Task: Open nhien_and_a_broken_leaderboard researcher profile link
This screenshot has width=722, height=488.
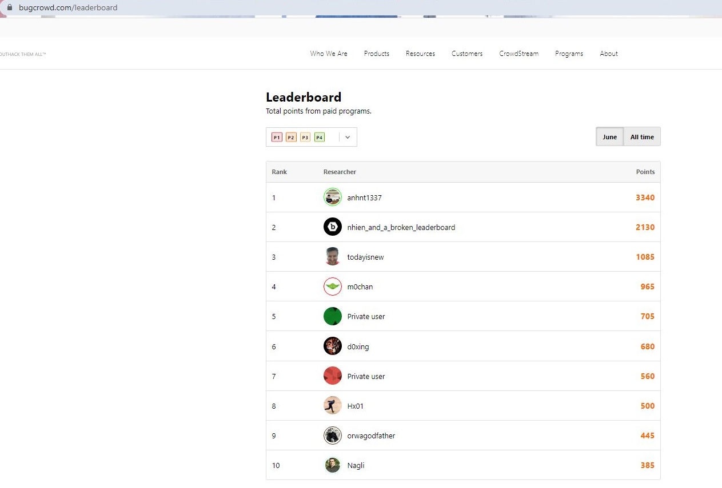Action: point(401,227)
